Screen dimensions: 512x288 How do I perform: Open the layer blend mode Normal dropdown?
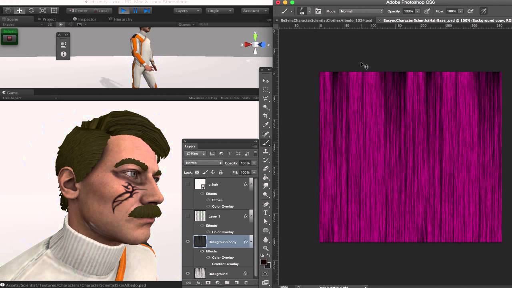point(203,163)
